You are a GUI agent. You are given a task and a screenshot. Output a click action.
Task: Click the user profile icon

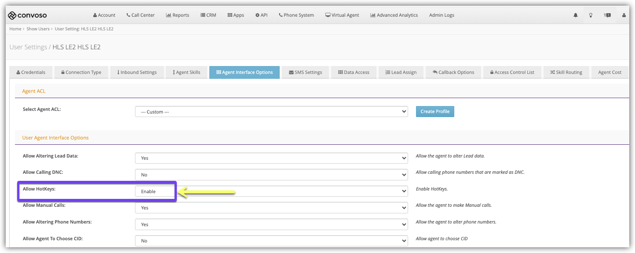coord(624,15)
